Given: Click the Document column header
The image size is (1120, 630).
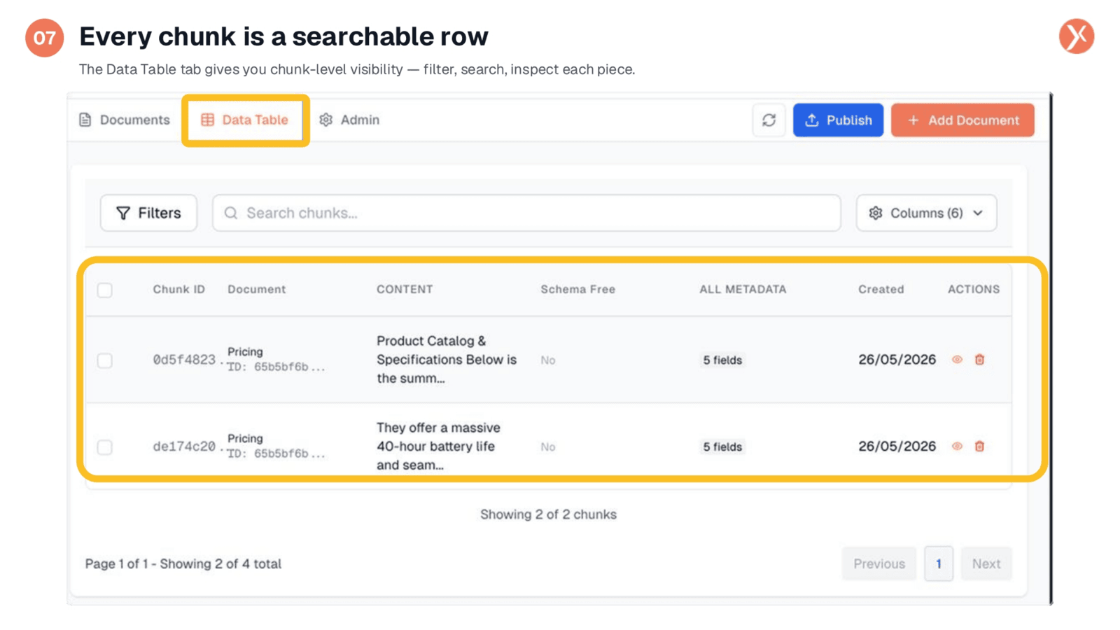Looking at the screenshot, I should point(256,289).
